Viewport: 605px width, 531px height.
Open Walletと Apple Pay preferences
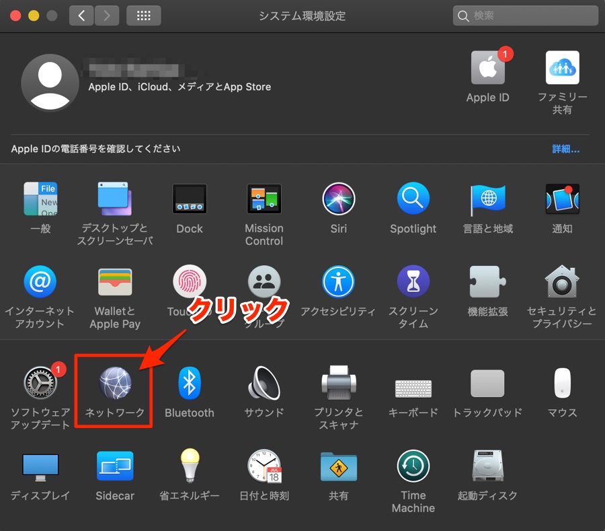[115, 282]
